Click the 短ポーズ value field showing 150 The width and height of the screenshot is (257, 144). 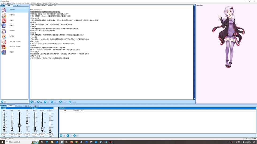(35, 134)
